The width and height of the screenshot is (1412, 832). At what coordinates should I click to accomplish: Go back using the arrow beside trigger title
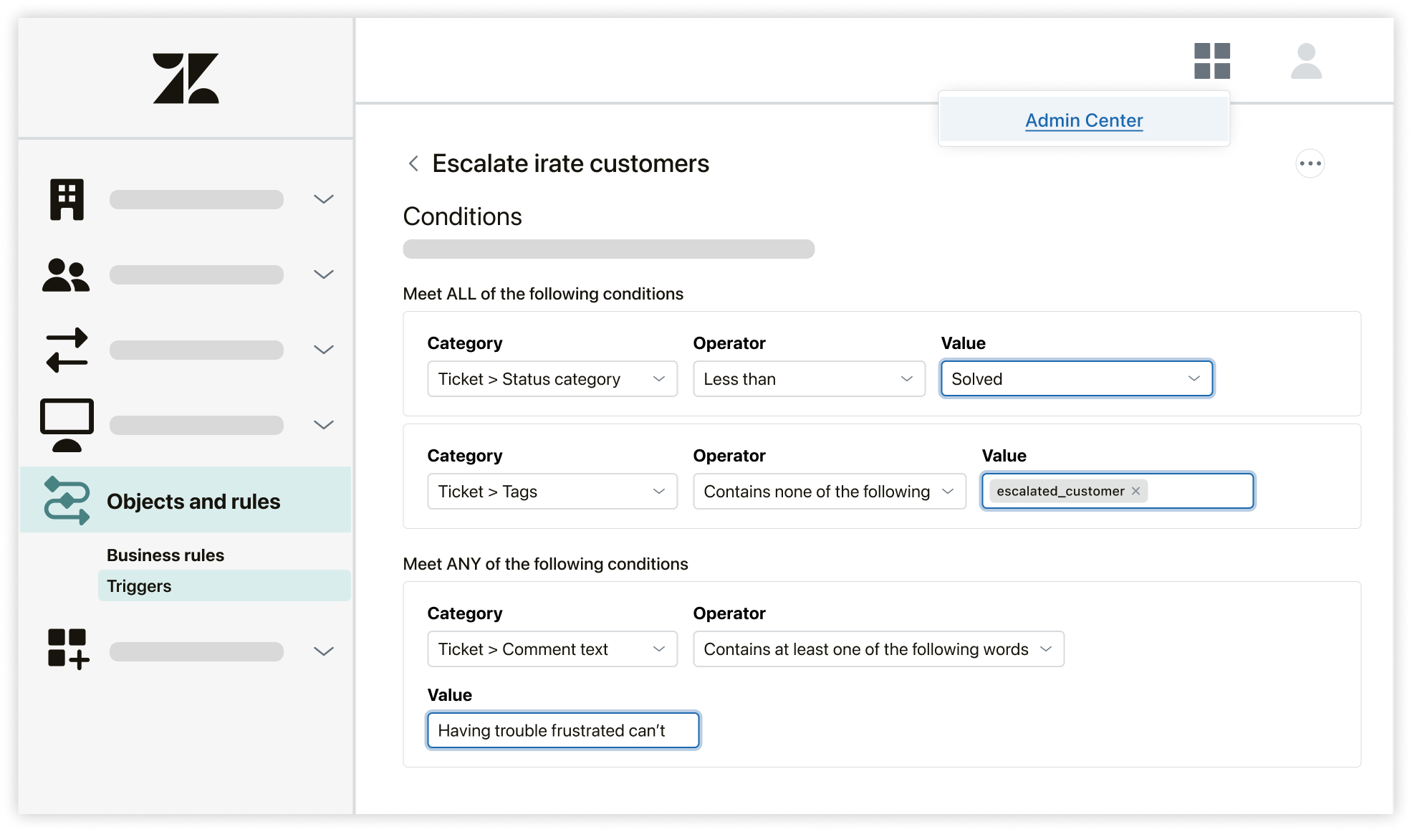point(413,163)
